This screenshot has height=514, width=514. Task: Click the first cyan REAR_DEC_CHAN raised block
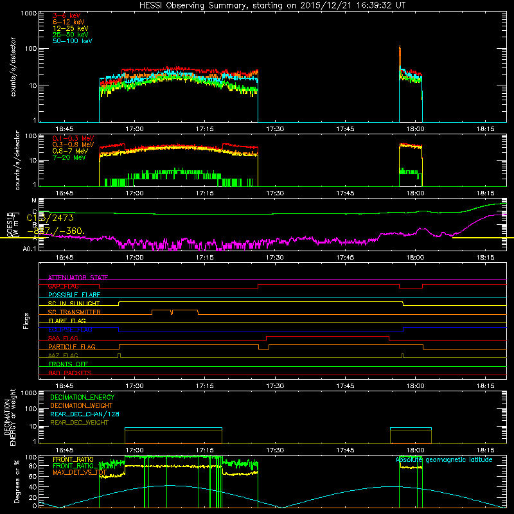pyautogui.click(x=173, y=428)
